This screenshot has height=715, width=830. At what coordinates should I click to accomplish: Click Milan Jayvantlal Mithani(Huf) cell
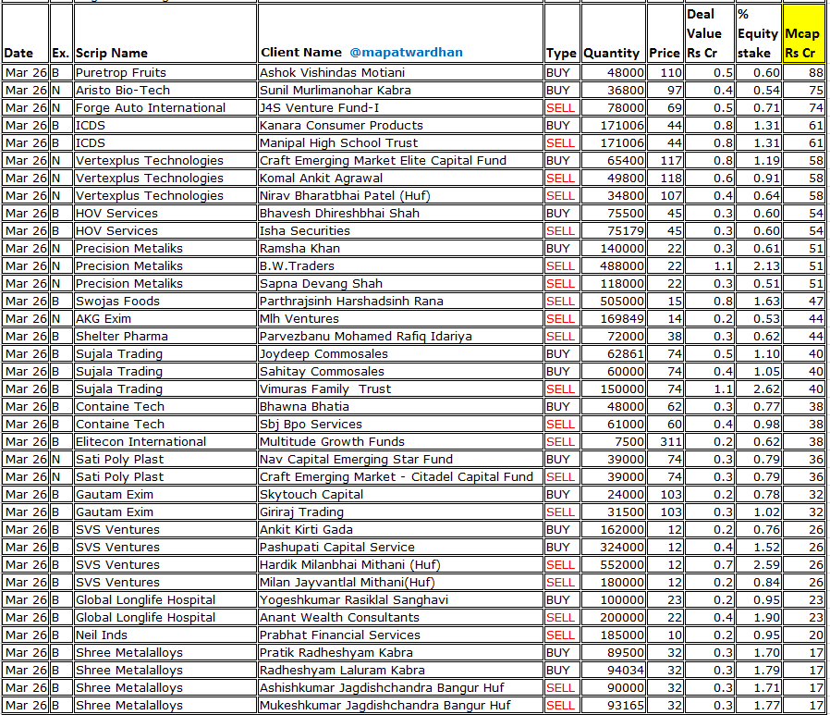400,582
